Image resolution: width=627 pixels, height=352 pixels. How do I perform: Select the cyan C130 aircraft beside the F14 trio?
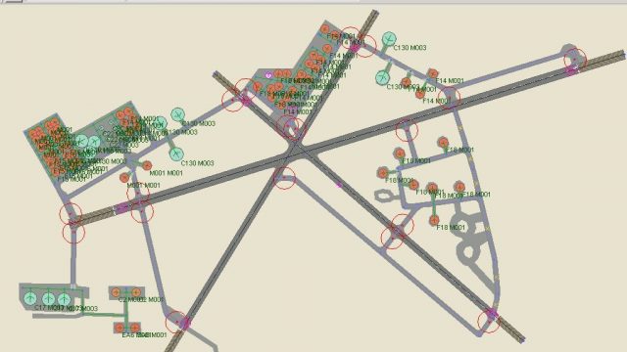pos(383,77)
